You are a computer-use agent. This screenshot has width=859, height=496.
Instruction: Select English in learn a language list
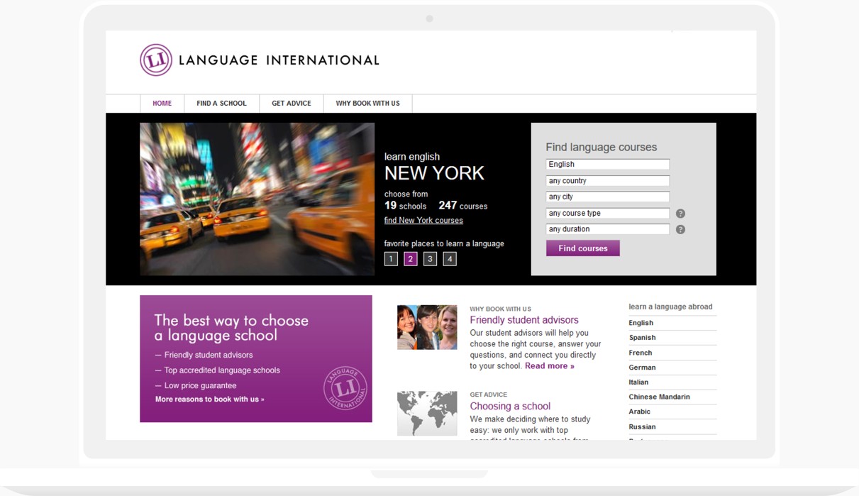point(641,323)
